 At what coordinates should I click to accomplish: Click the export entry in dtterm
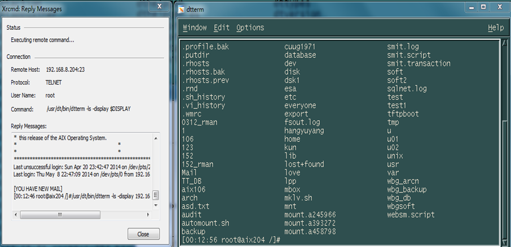coord(296,114)
